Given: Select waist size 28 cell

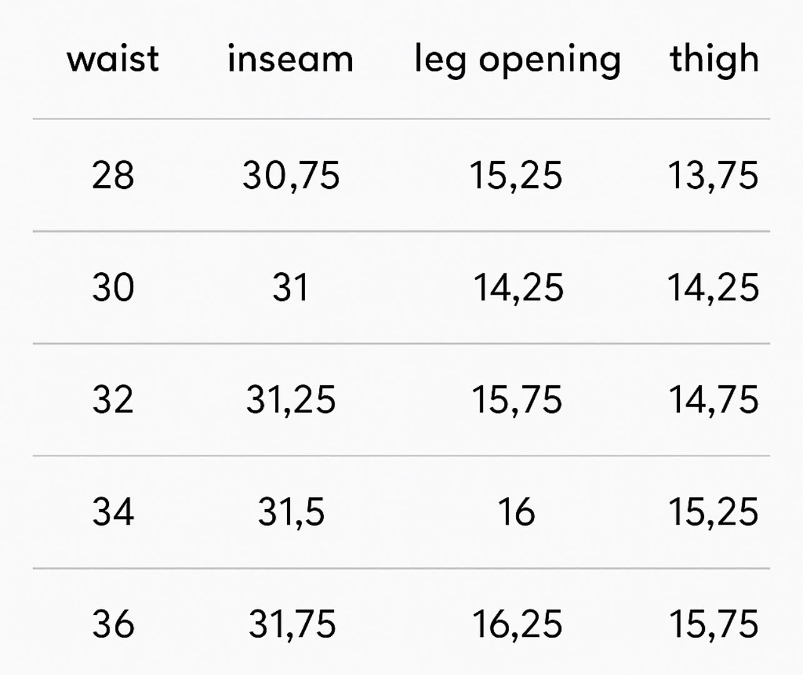Looking at the screenshot, I should click(x=113, y=175).
